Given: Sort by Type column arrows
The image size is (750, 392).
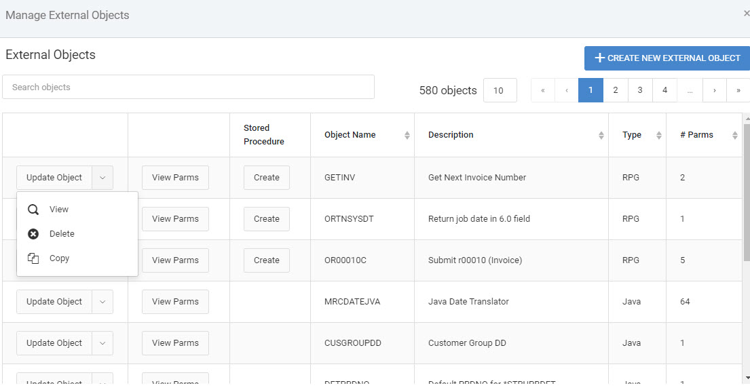Looking at the screenshot, I should (658, 135).
